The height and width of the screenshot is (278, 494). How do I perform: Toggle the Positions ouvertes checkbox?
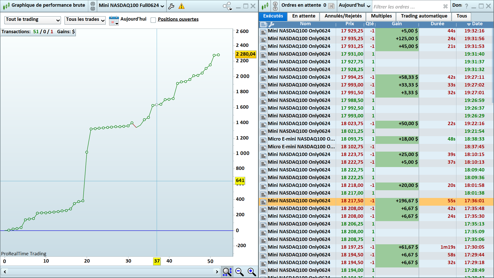153,20
